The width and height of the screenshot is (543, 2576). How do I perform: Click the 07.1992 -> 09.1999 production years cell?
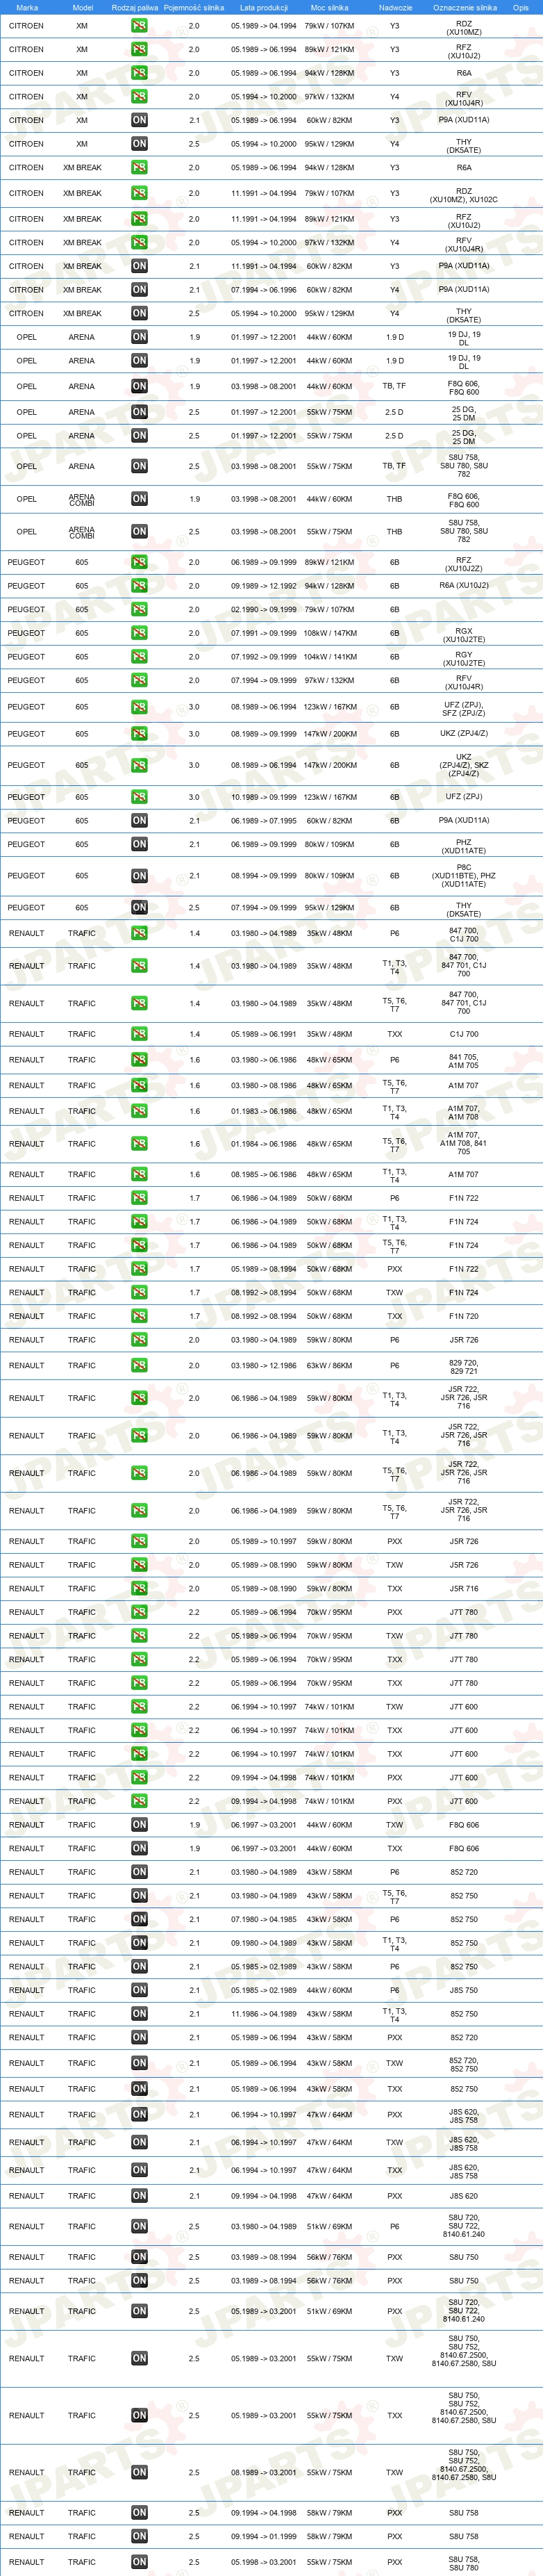(x=264, y=657)
